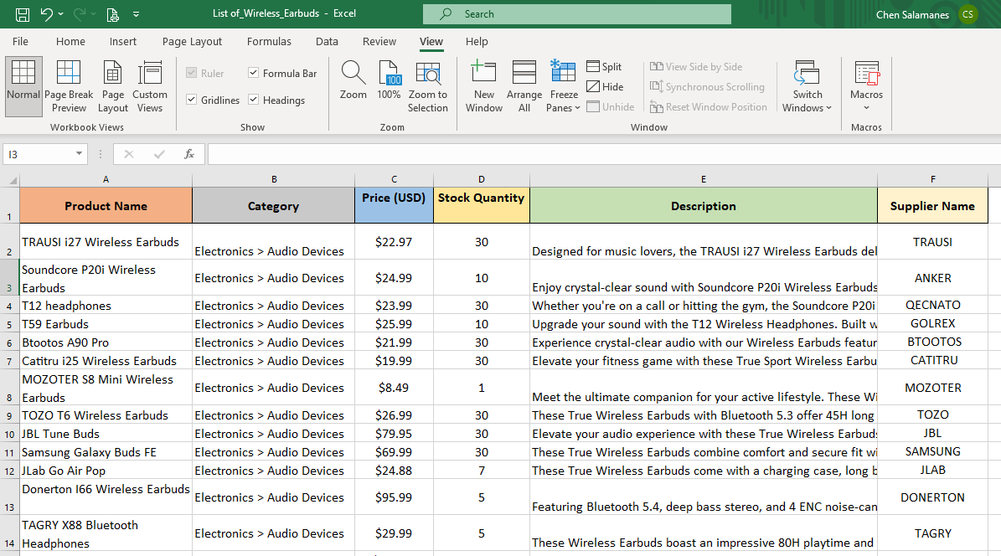Click the Name Box showing I3
The image size is (1001, 556).
pyautogui.click(x=37, y=154)
